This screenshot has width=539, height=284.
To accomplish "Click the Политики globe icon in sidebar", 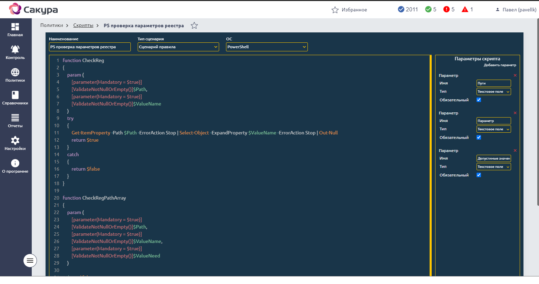I will [15, 72].
